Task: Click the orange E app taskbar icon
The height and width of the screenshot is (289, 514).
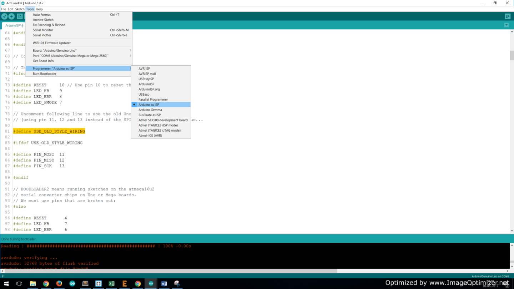Action: [125, 284]
